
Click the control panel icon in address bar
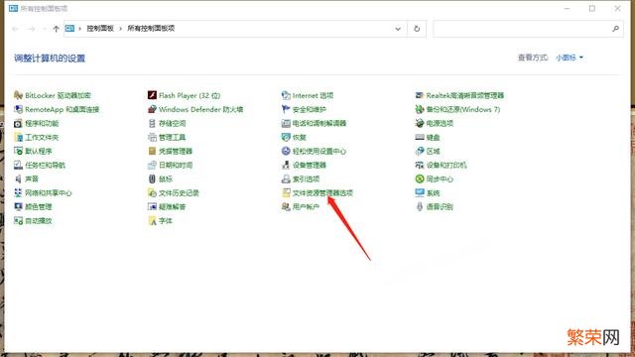[x=70, y=29]
